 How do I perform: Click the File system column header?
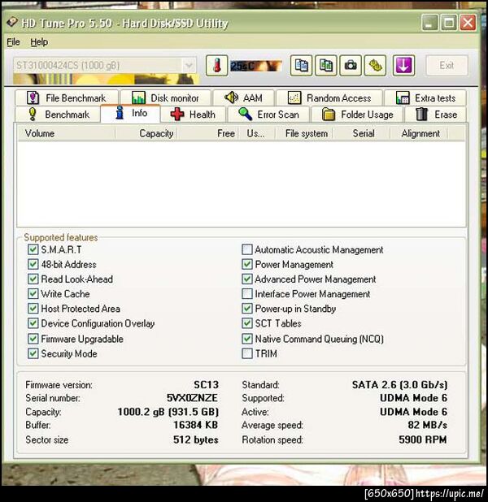point(303,133)
